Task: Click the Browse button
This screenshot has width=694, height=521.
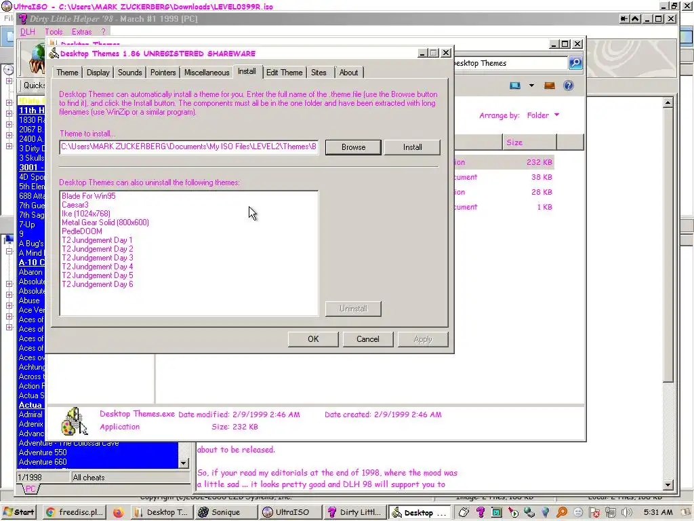Action: (x=353, y=147)
